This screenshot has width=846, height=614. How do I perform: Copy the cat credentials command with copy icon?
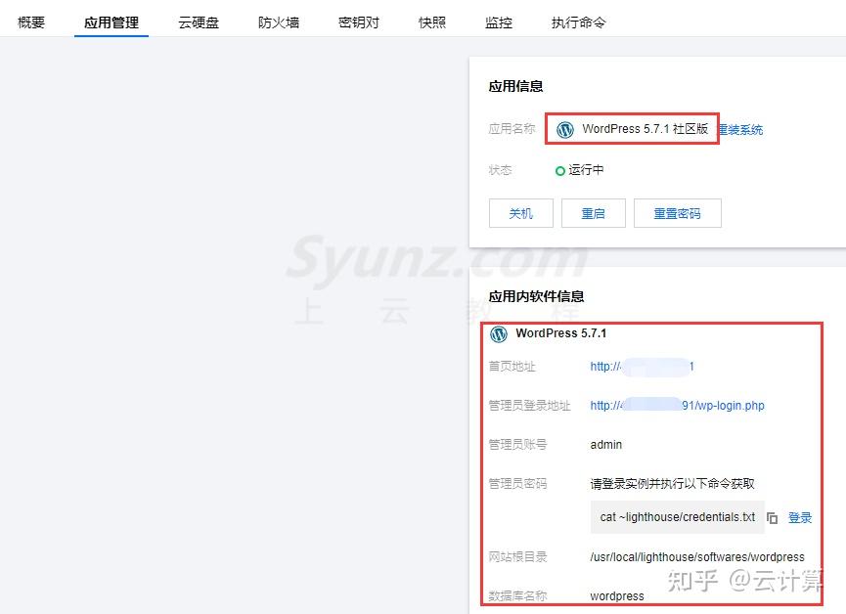(x=772, y=518)
